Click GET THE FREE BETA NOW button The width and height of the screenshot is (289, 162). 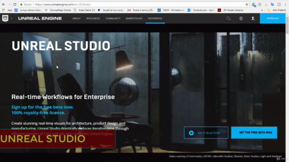point(254,133)
